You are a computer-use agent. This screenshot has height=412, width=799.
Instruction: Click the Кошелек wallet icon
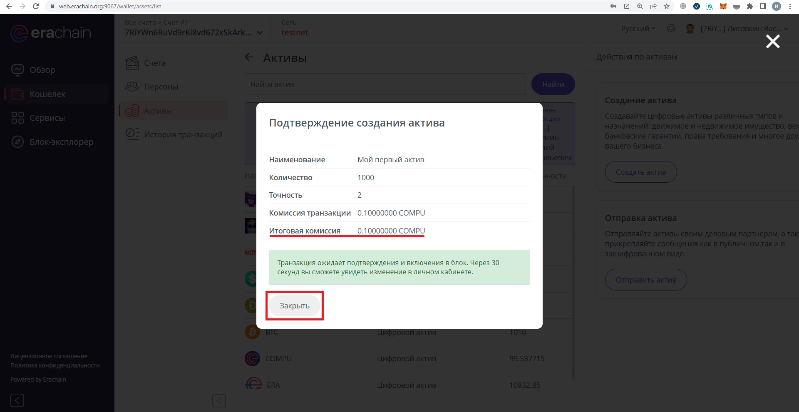tap(17, 94)
